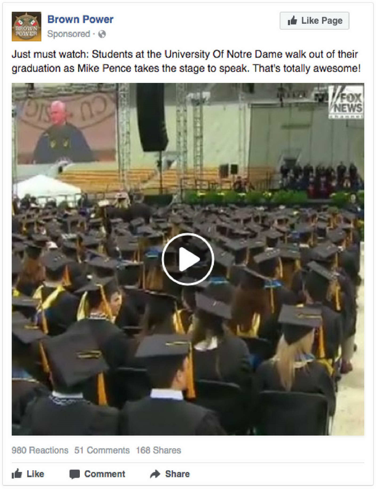Click the globe public-audience icon

(x=102, y=34)
